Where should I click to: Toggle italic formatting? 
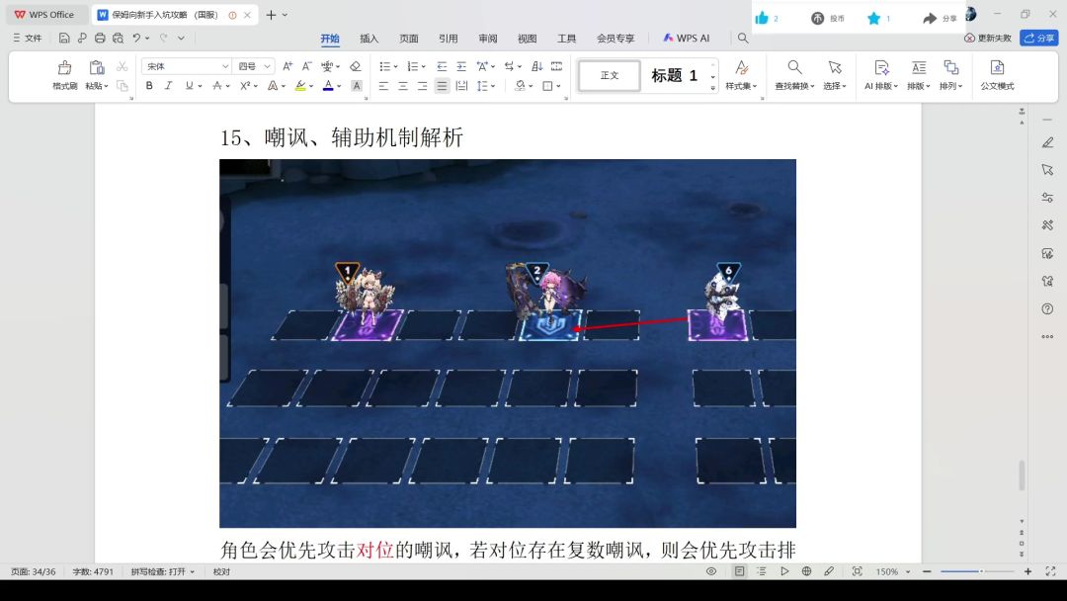coord(168,86)
